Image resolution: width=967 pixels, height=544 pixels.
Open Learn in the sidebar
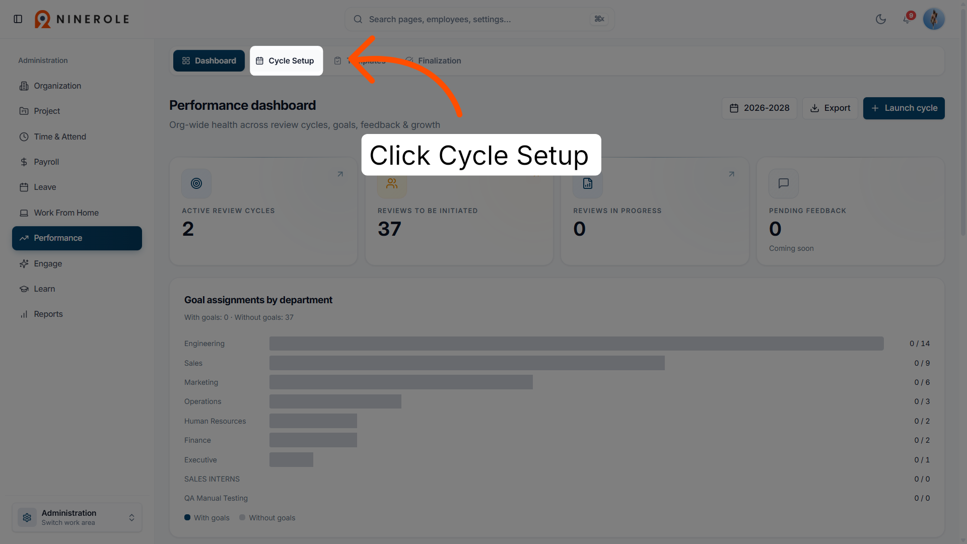77,289
